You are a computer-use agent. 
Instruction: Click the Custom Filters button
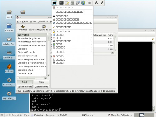pyautogui.click(x=41, y=87)
